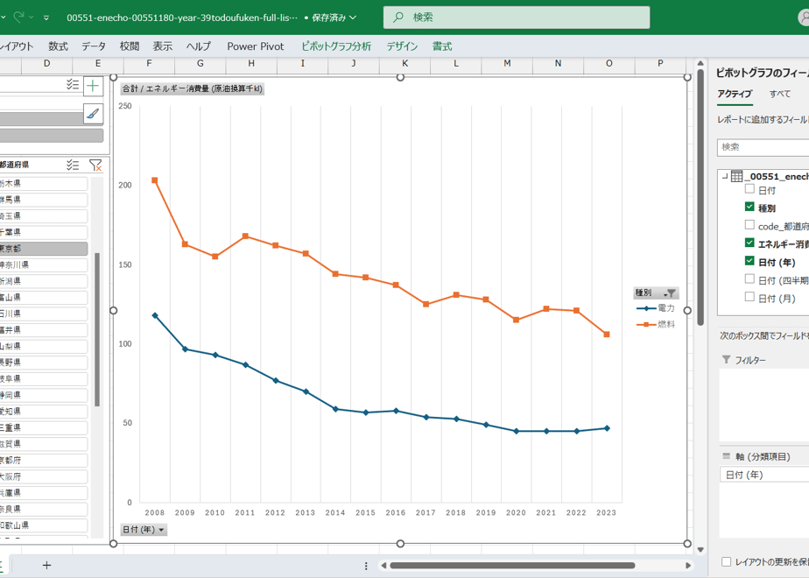This screenshot has width=809, height=578.
Task: Click the table icon for _00551_enech
Action: point(737,176)
